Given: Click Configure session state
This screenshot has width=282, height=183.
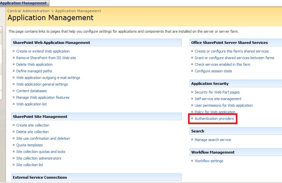Looking at the screenshot, I should coord(213,71).
